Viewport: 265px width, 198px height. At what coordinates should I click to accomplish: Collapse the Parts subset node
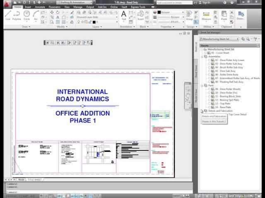coord(202,85)
